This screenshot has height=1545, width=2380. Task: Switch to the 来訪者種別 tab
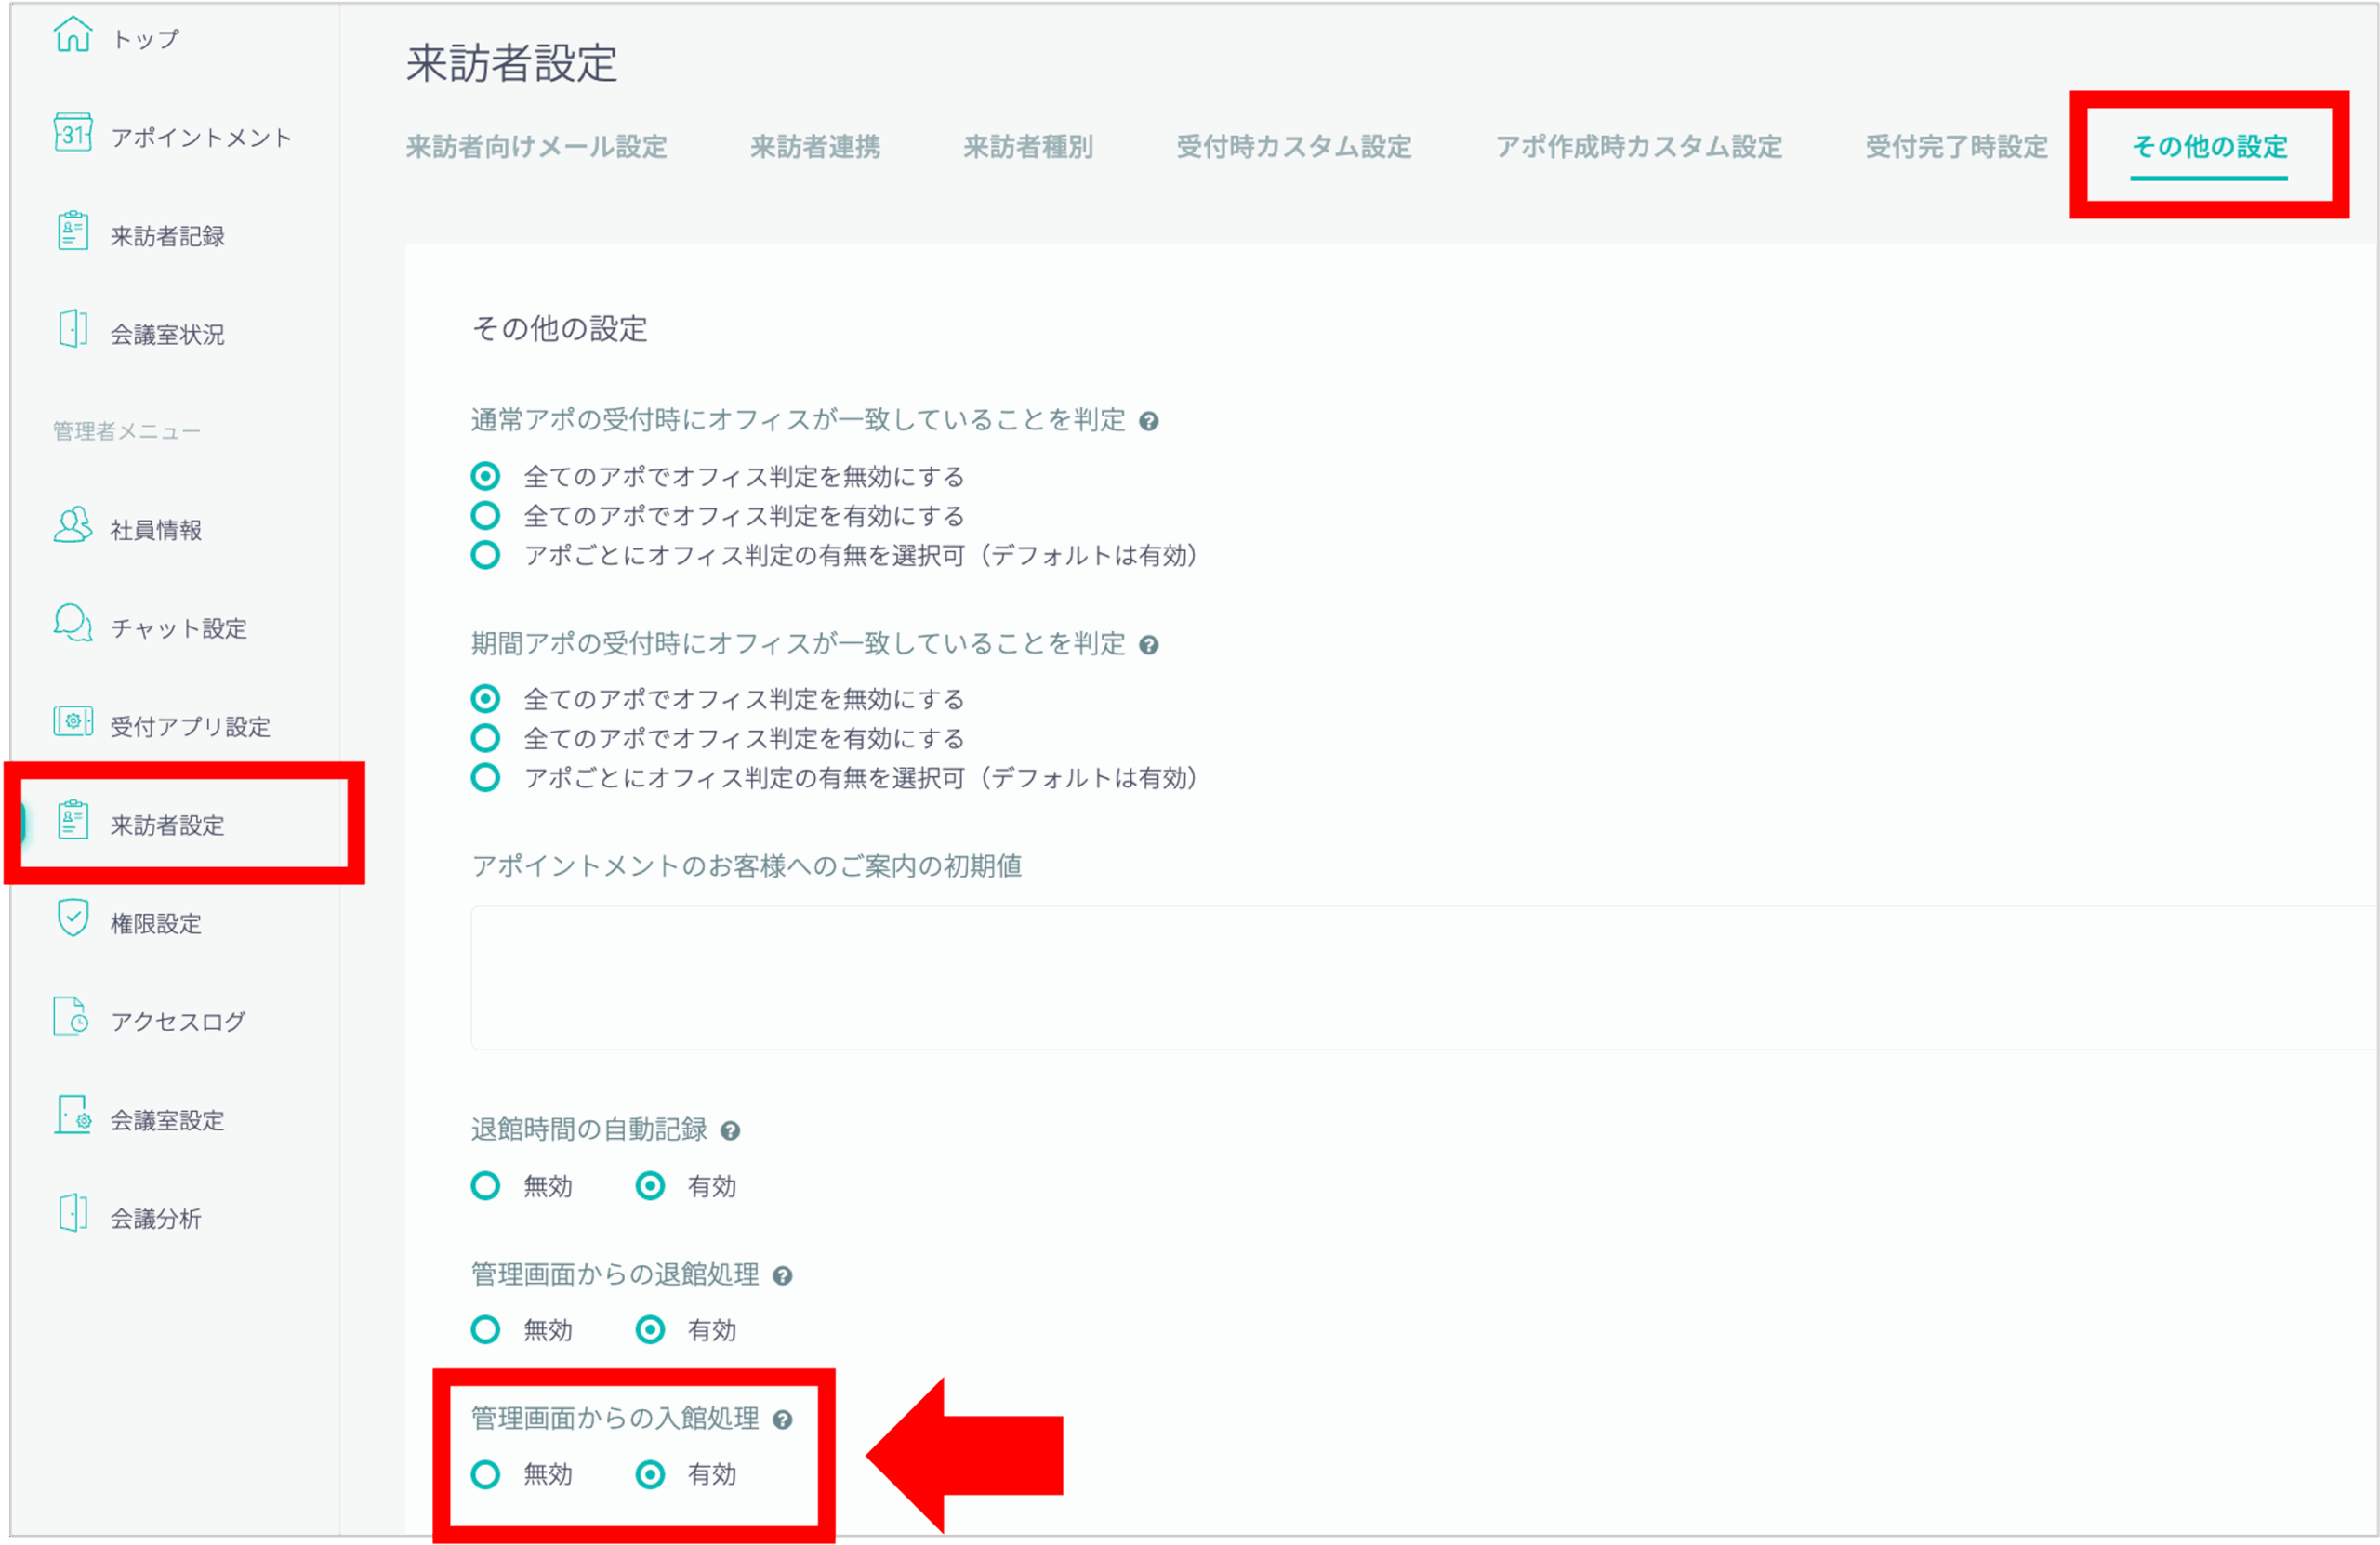[x=1027, y=147]
